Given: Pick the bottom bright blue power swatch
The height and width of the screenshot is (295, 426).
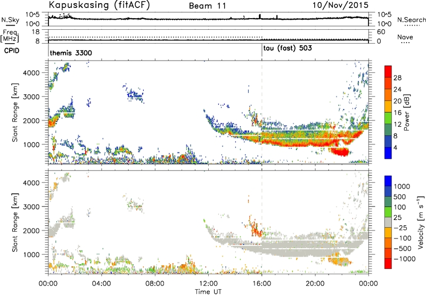Looking at the screenshot, I should tap(388, 153).
